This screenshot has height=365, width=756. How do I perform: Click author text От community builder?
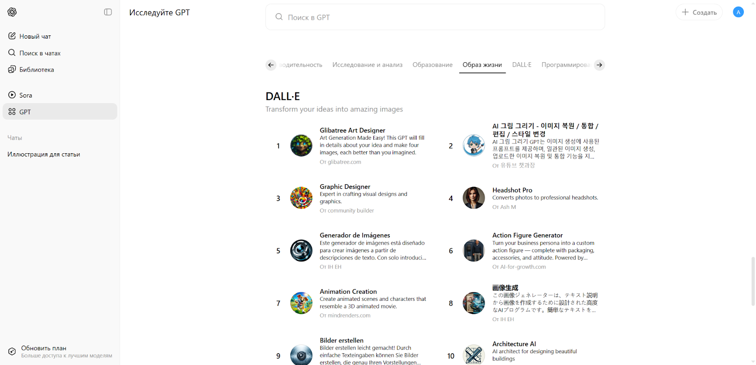[347, 211]
